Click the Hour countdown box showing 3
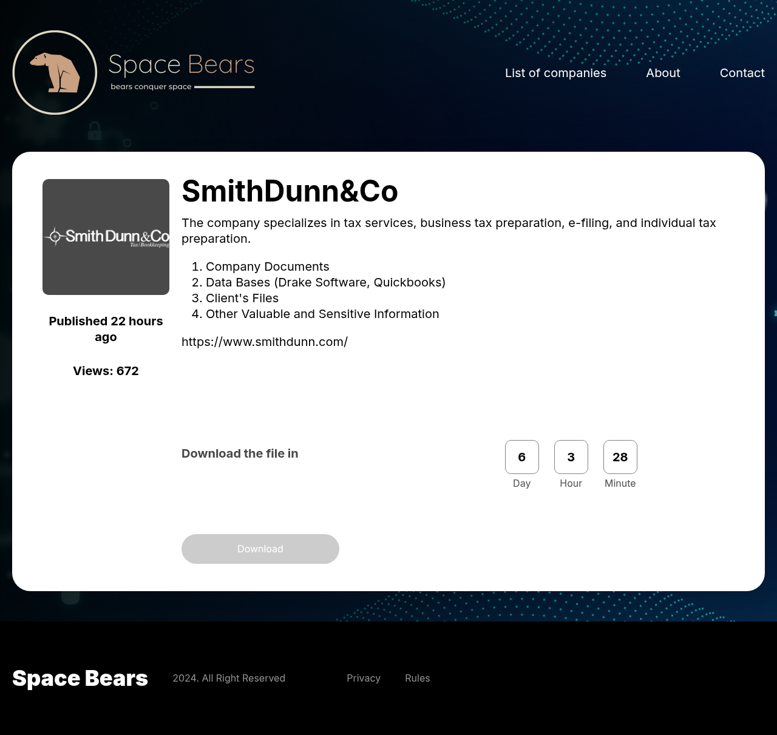 [x=571, y=457]
